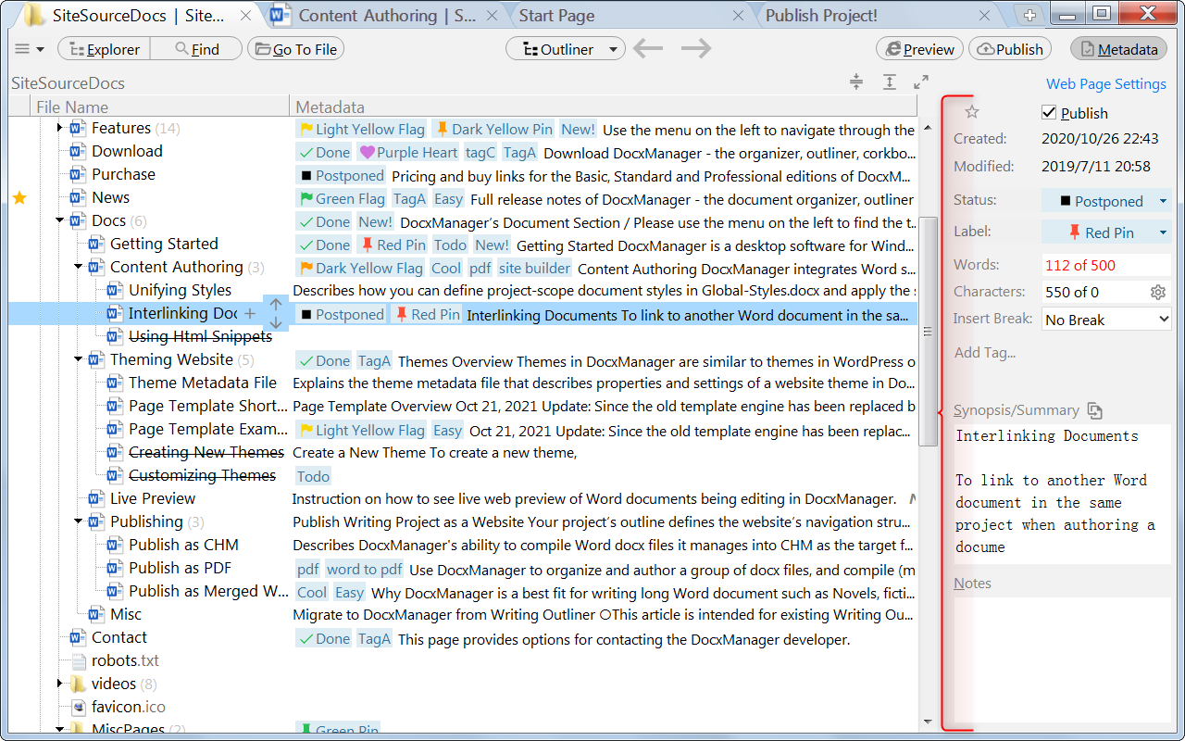Click the copy icon beside Synopsis/Summary
This screenshot has height=741, width=1185.
[1095, 410]
